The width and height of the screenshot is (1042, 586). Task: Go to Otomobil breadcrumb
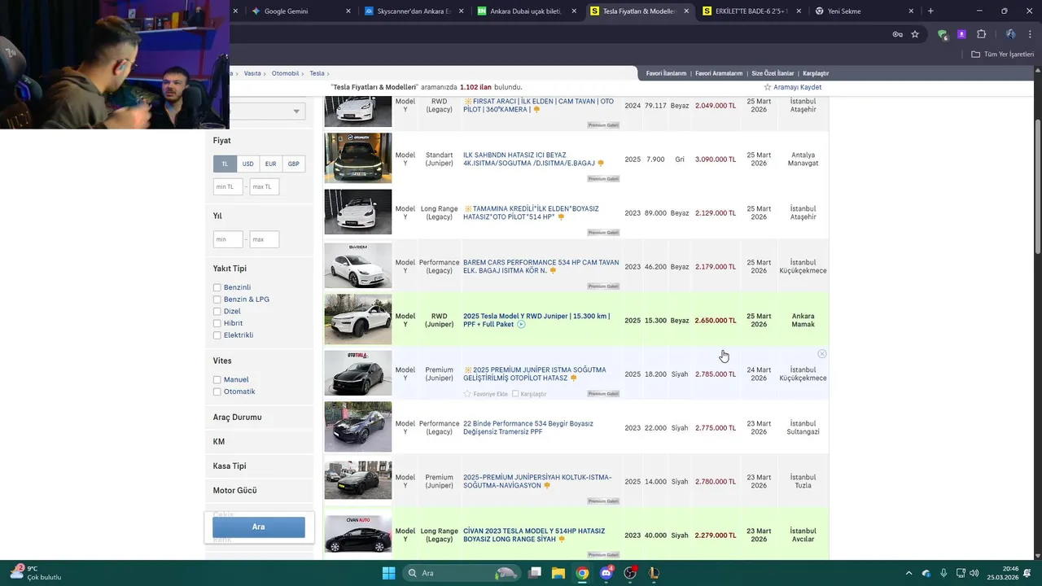(285, 73)
